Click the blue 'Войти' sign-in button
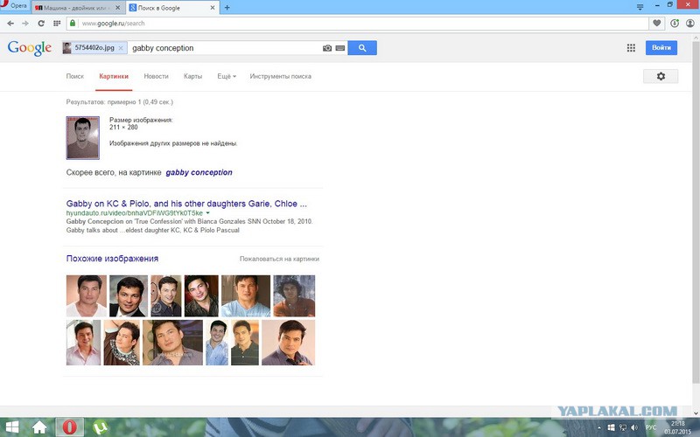Screen dimensions: 700x437 coord(661,48)
